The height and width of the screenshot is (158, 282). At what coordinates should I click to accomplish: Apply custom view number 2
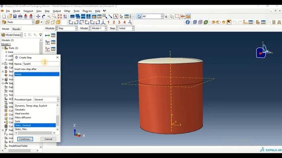tap(114, 22)
